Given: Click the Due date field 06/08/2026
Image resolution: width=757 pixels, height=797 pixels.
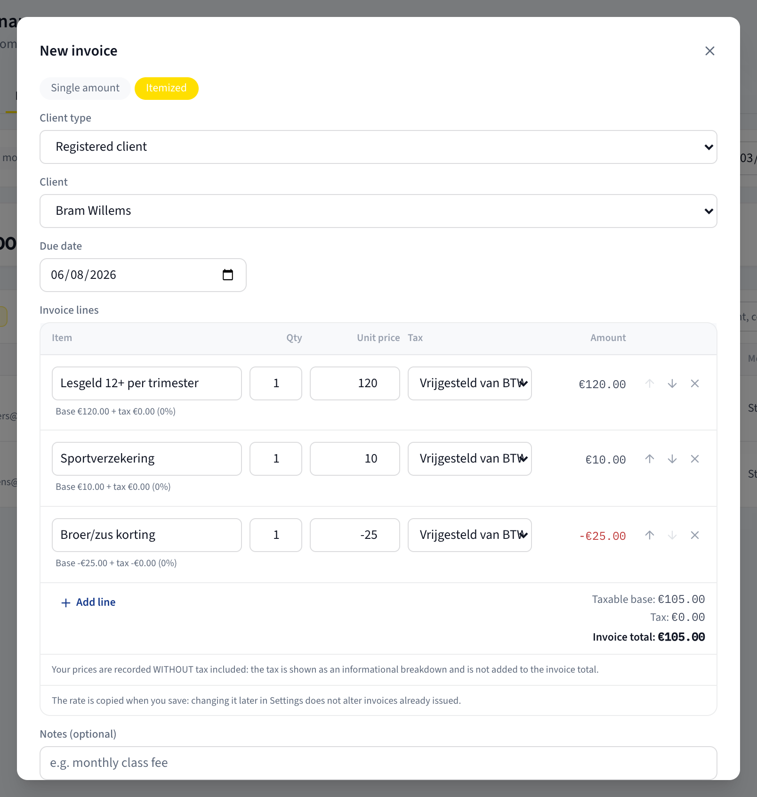Looking at the screenshot, I should click(143, 275).
